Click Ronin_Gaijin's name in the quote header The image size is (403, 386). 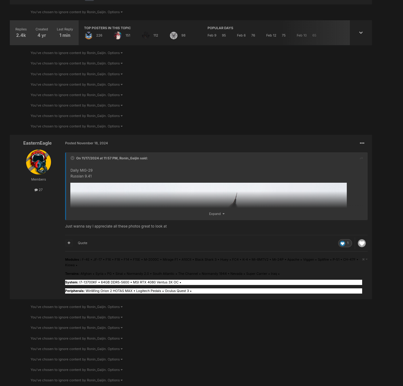(x=129, y=158)
